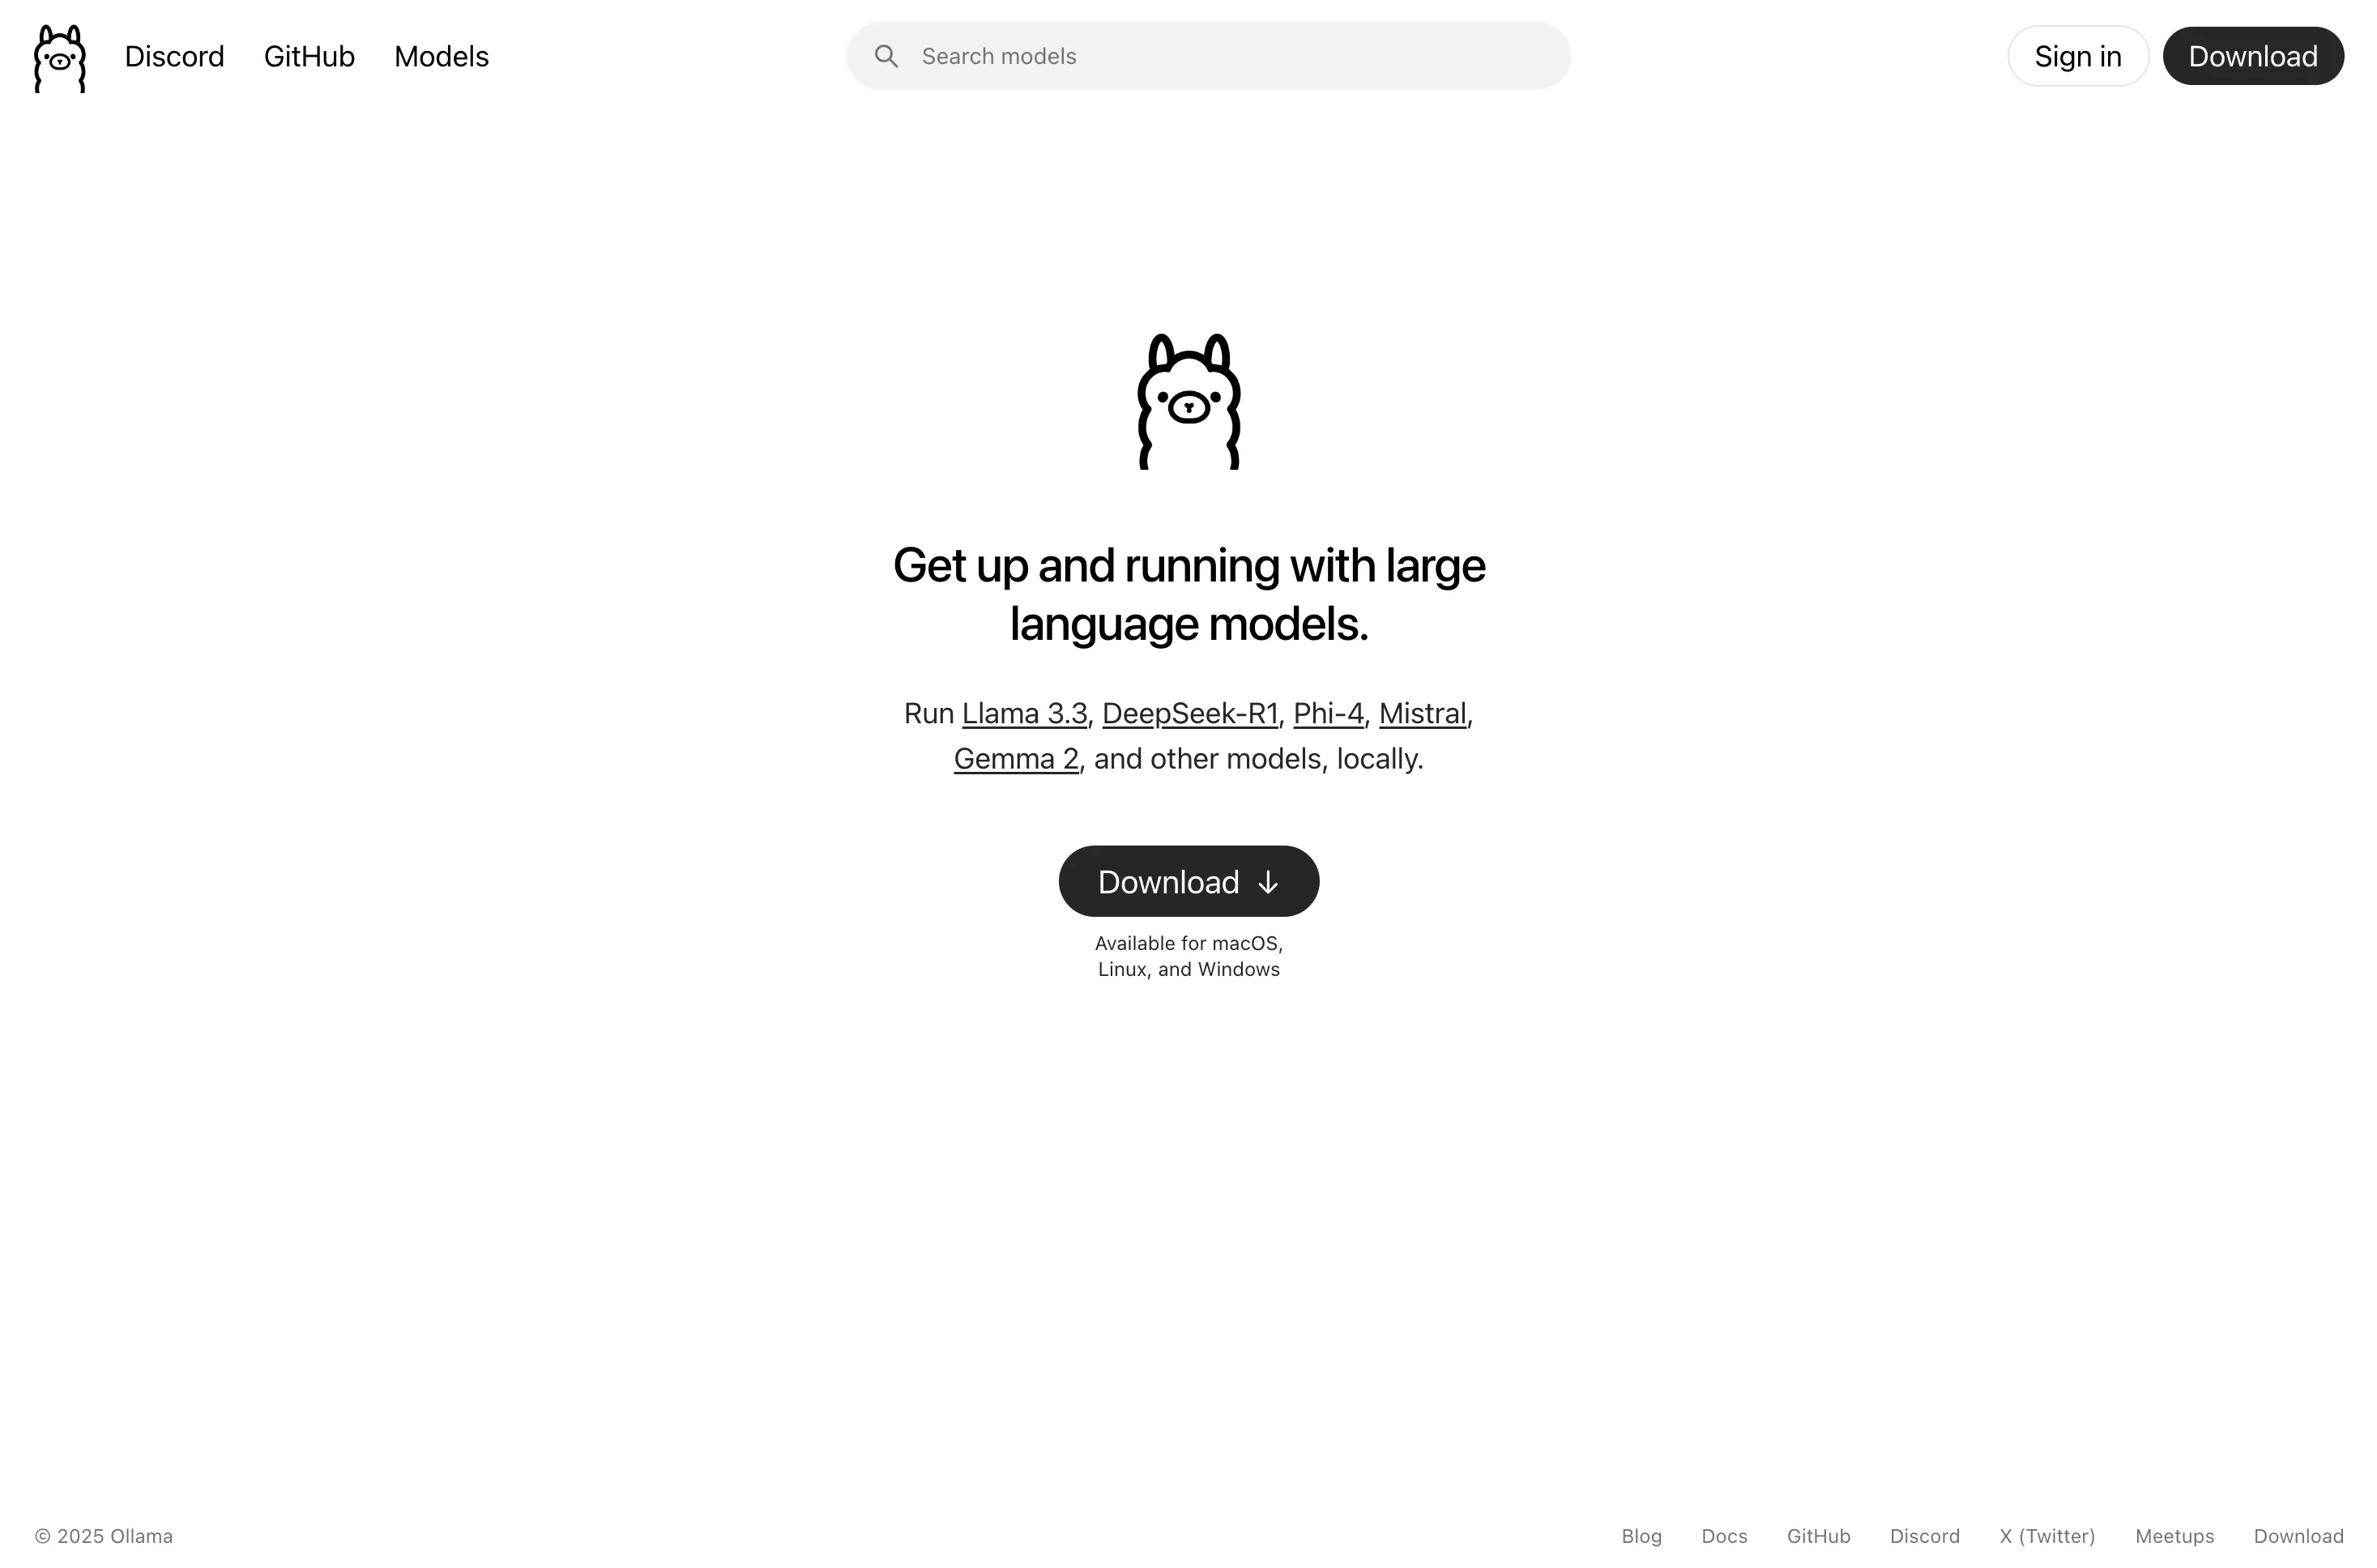Image resolution: width=2377 pixels, height=1568 pixels.
Task: Click the Sign in button
Action: tap(2078, 56)
